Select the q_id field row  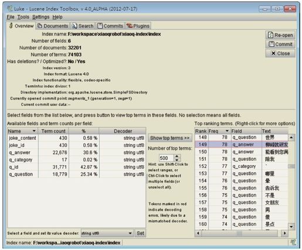click(x=76, y=167)
